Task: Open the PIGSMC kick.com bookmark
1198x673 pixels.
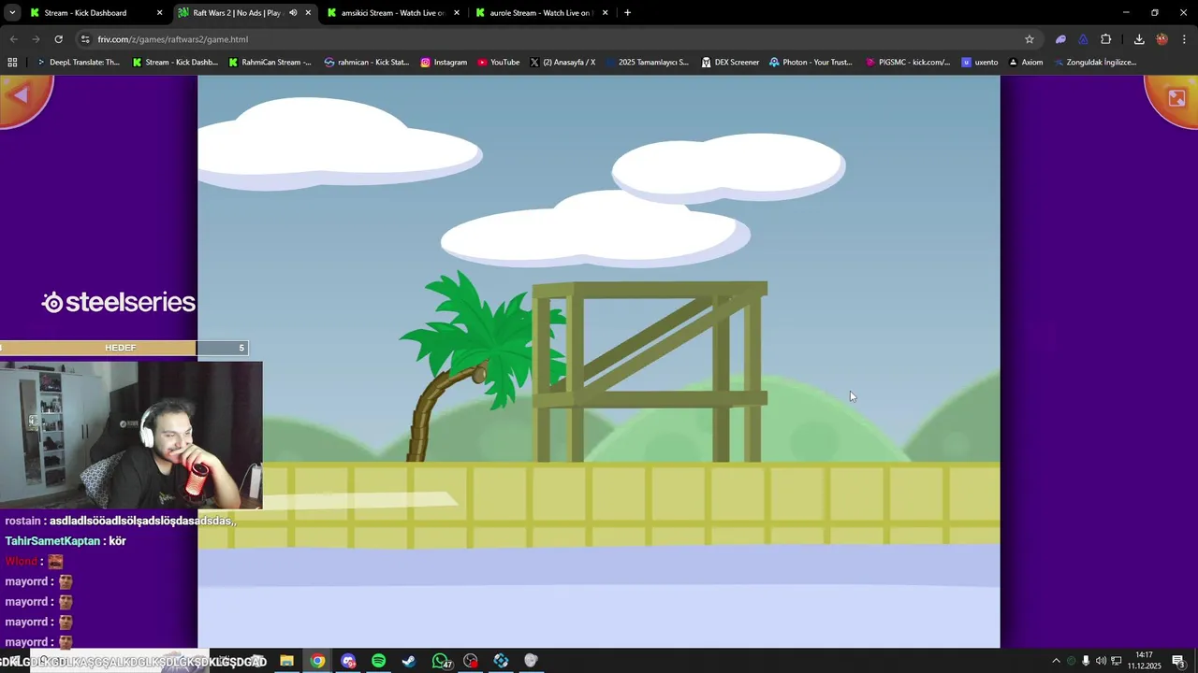Action: coord(908,63)
